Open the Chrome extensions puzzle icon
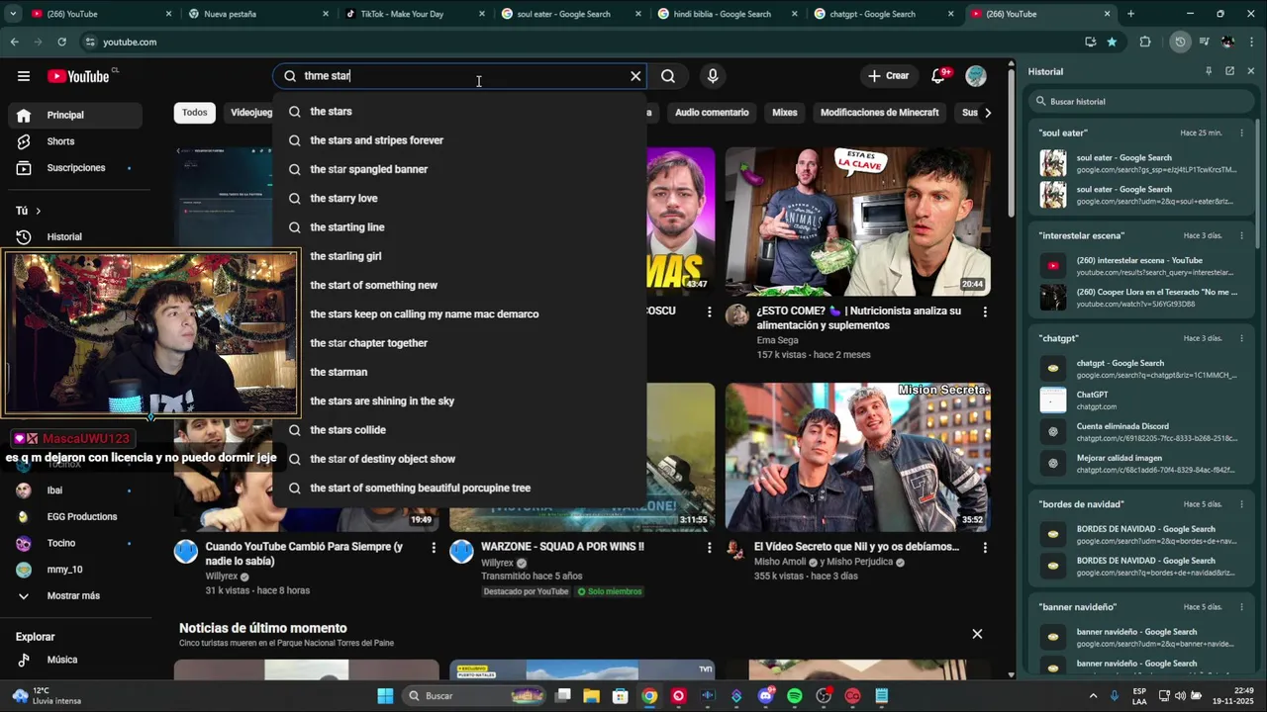Viewport: 1267px width, 712px height. point(1145,42)
